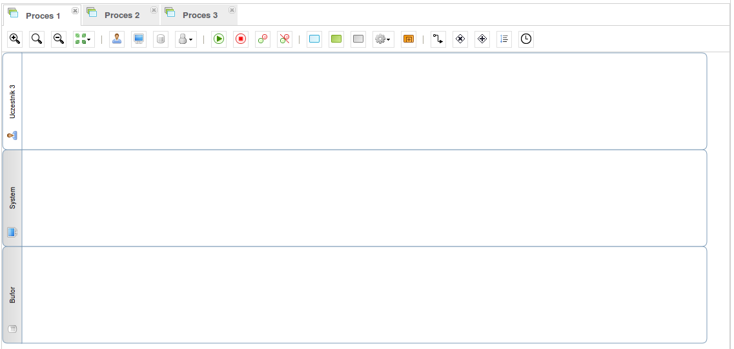This screenshot has height=349, width=734.
Task: Click the orange subprocess icon
Action: 408,39
